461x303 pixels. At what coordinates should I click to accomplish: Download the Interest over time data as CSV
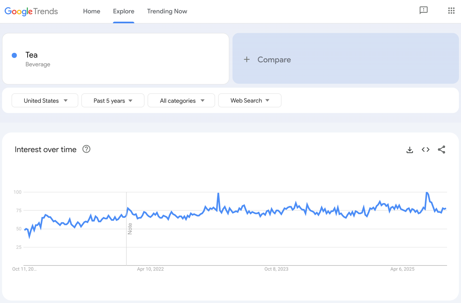pyautogui.click(x=409, y=150)
